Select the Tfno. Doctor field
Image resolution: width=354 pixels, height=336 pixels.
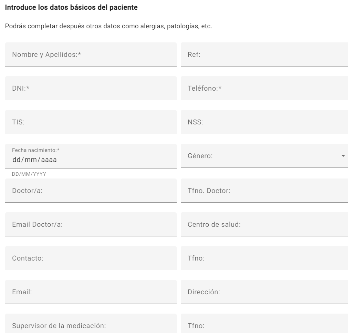point(264,190)
